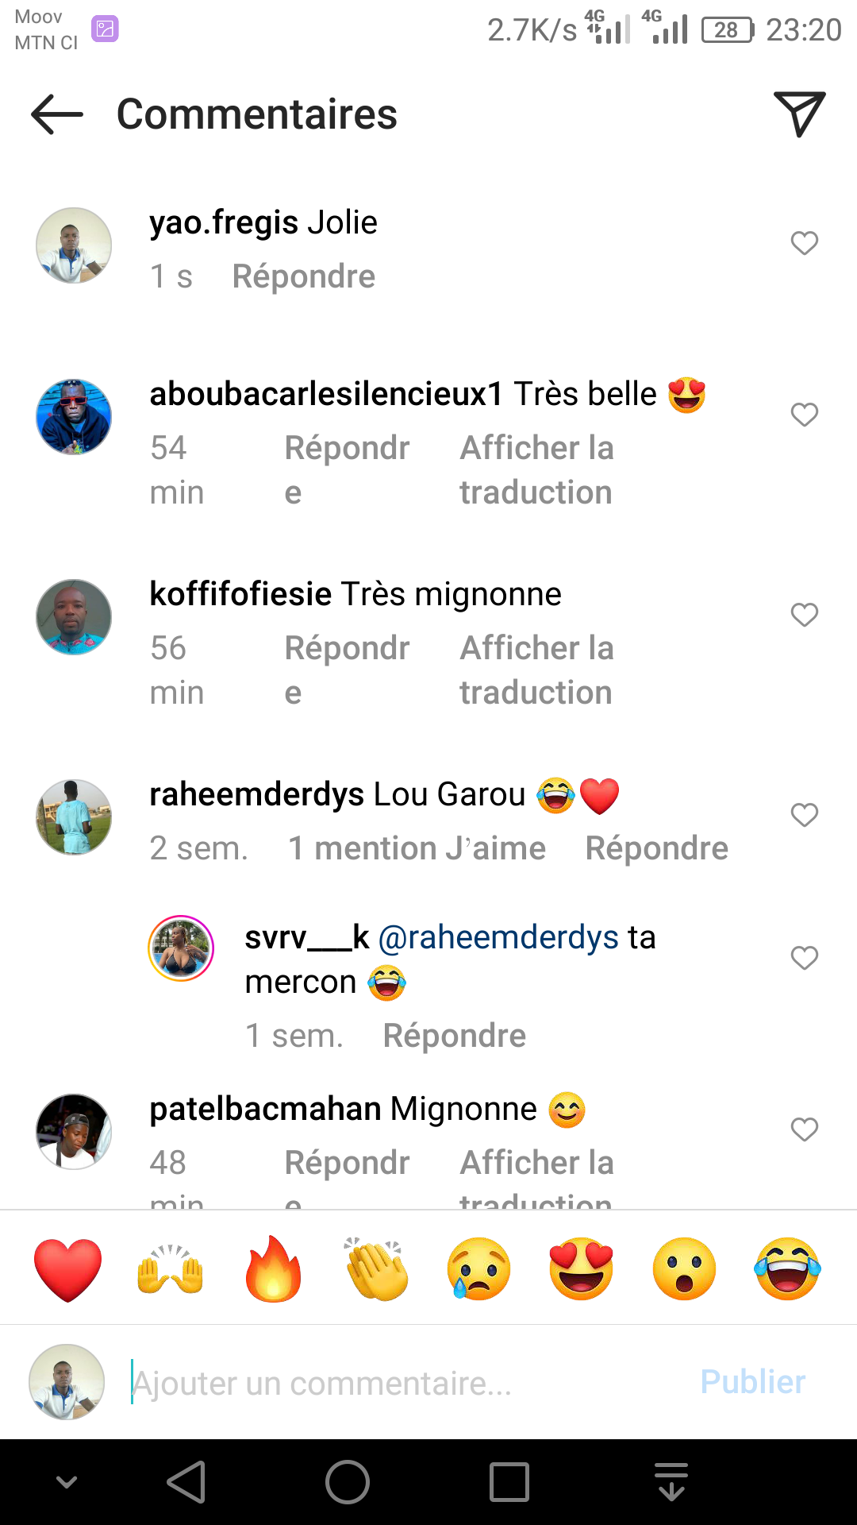Open the @raheemderdys mention link
Viewport: 857px width, 1525px height.
(x=498, y=938)
